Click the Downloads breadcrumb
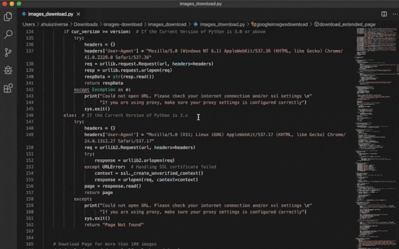Viewport: 399px width, 249px height. [x=86, y=24]
